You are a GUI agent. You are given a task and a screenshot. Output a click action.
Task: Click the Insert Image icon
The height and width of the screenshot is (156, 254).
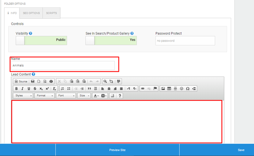(163, 89)
